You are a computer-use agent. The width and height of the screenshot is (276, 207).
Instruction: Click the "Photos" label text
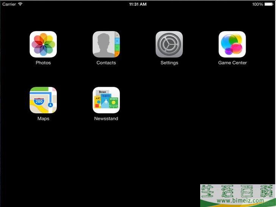tap(43, 63)
